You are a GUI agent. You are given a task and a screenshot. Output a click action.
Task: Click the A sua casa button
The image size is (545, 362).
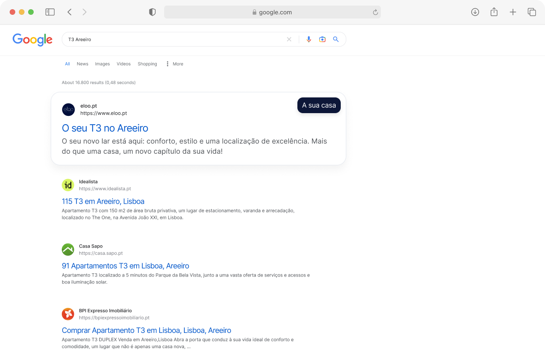click(x=319, y=105)
